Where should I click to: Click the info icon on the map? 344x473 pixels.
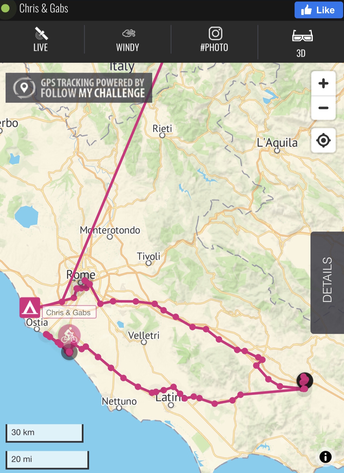point(325,457)
